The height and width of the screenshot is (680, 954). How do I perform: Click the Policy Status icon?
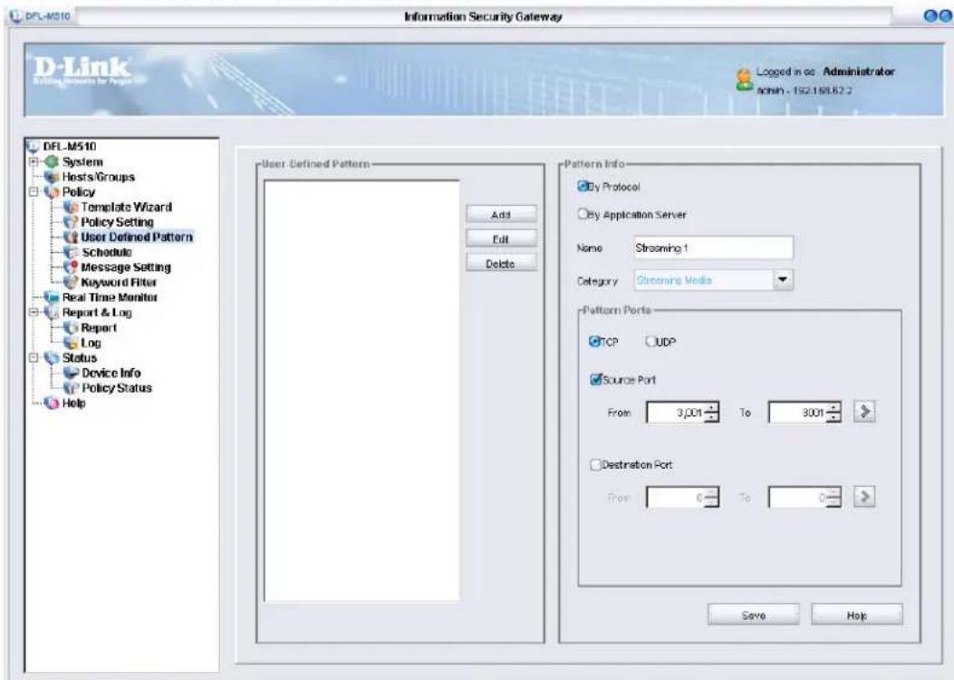click(72, 388)
